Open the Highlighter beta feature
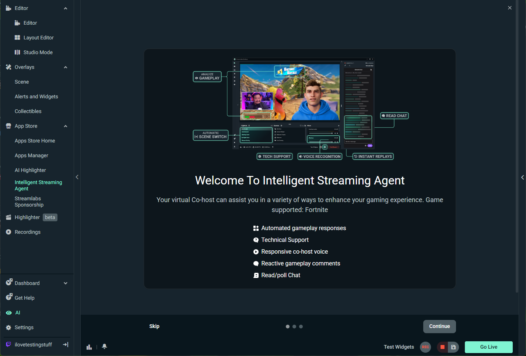This screenshot has width=526, height=356. tap(28, 217)
